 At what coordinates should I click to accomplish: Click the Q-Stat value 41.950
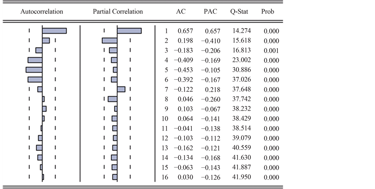click(241, 177)
